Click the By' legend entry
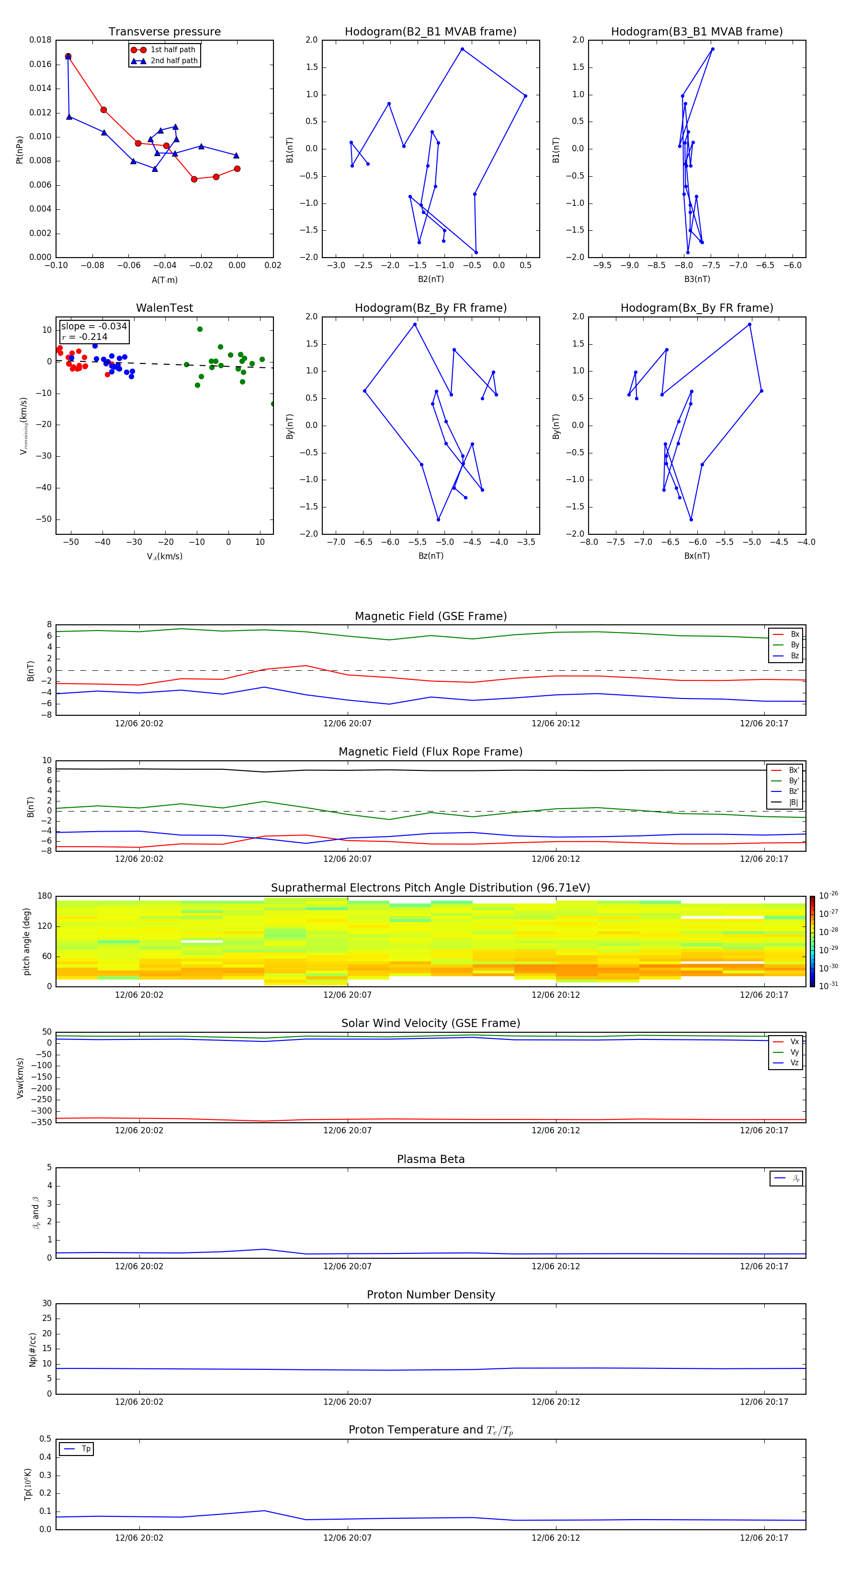This screenshot has height=1580, width=862. [x=785, y=781]
